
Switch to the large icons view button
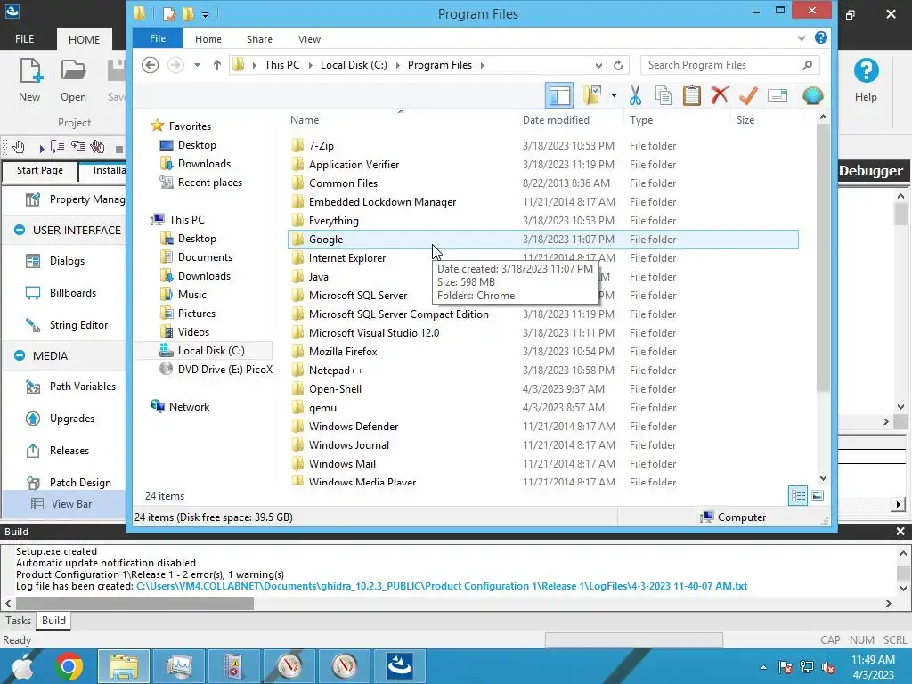818,495
